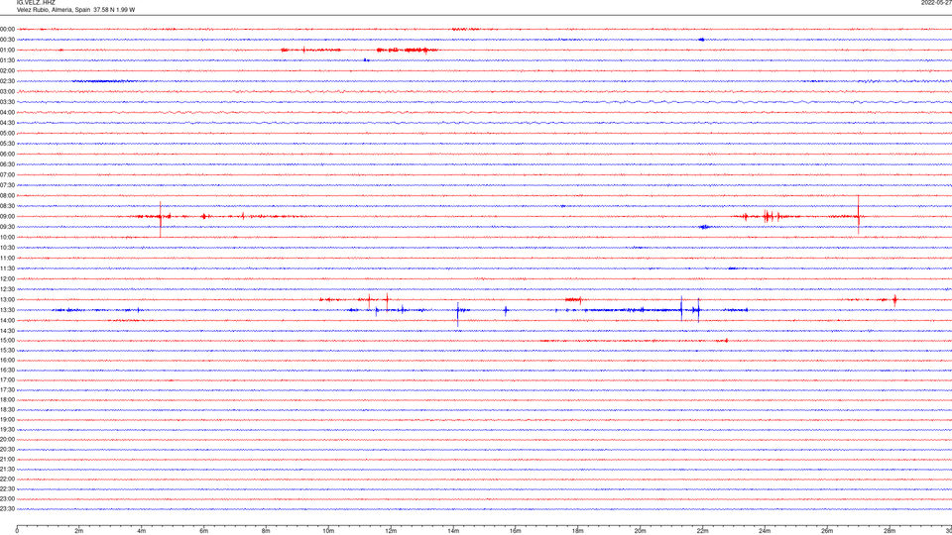The width and height of the screenshot is (952, 535).
Task: Select the 07:00 trace time label
Action: [x=7, y=174]
